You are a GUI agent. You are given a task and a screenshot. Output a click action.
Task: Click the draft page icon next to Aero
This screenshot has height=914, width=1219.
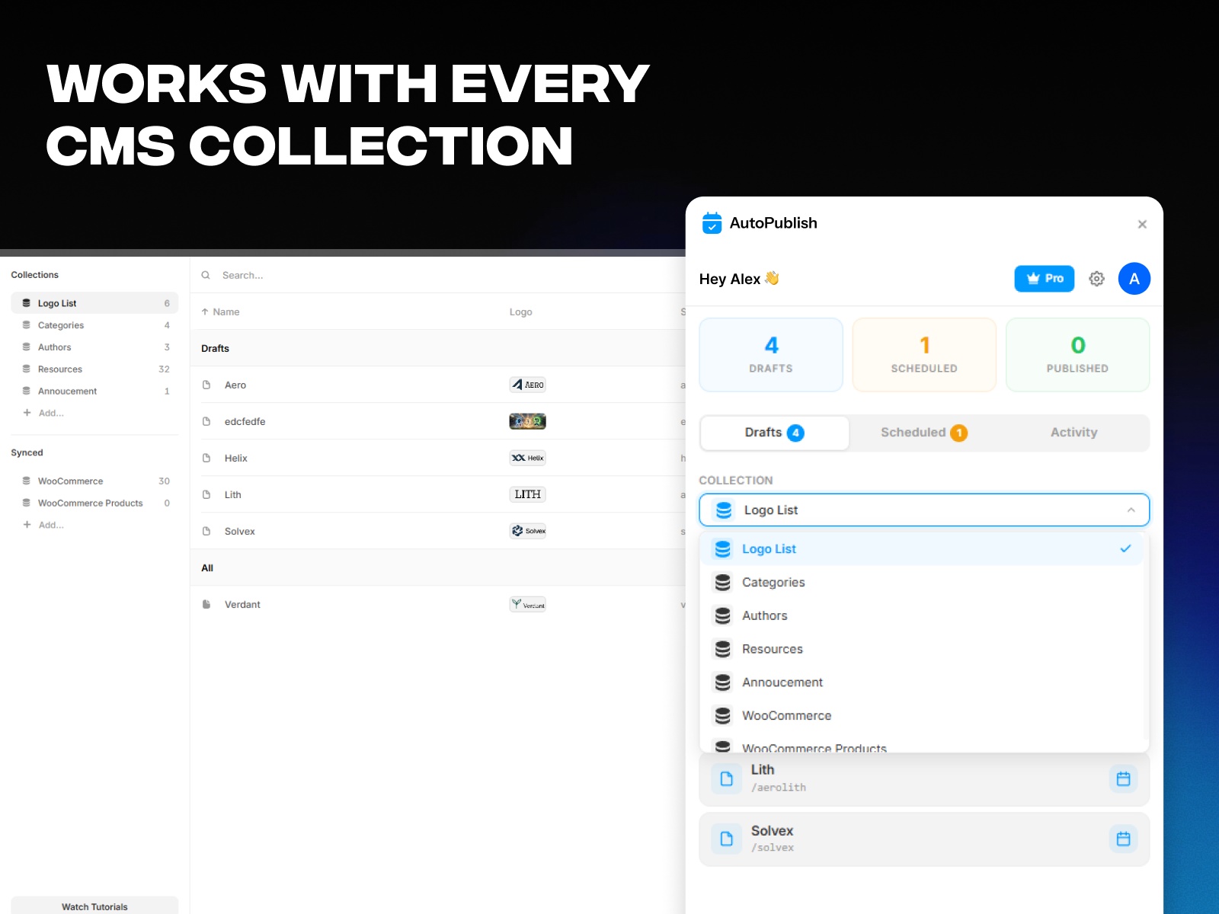[206, 384]
